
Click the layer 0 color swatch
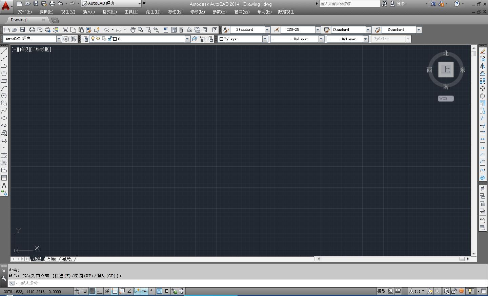tap(115, 39)
